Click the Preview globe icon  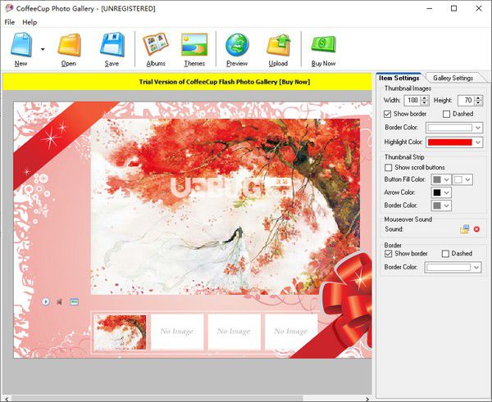click(x=237, y=45)
